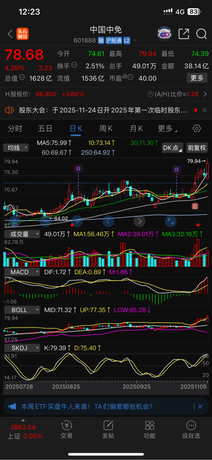Tap the K:79.39 SKDJ value
Viewport: 212px width, 460px height.
point(57,348)
